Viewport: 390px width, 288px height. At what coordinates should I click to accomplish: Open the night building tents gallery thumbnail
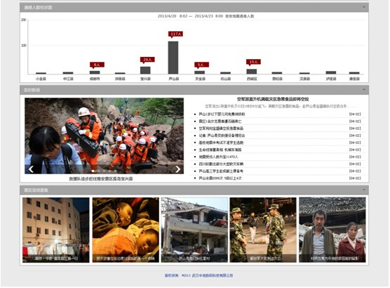pos(55,230)
